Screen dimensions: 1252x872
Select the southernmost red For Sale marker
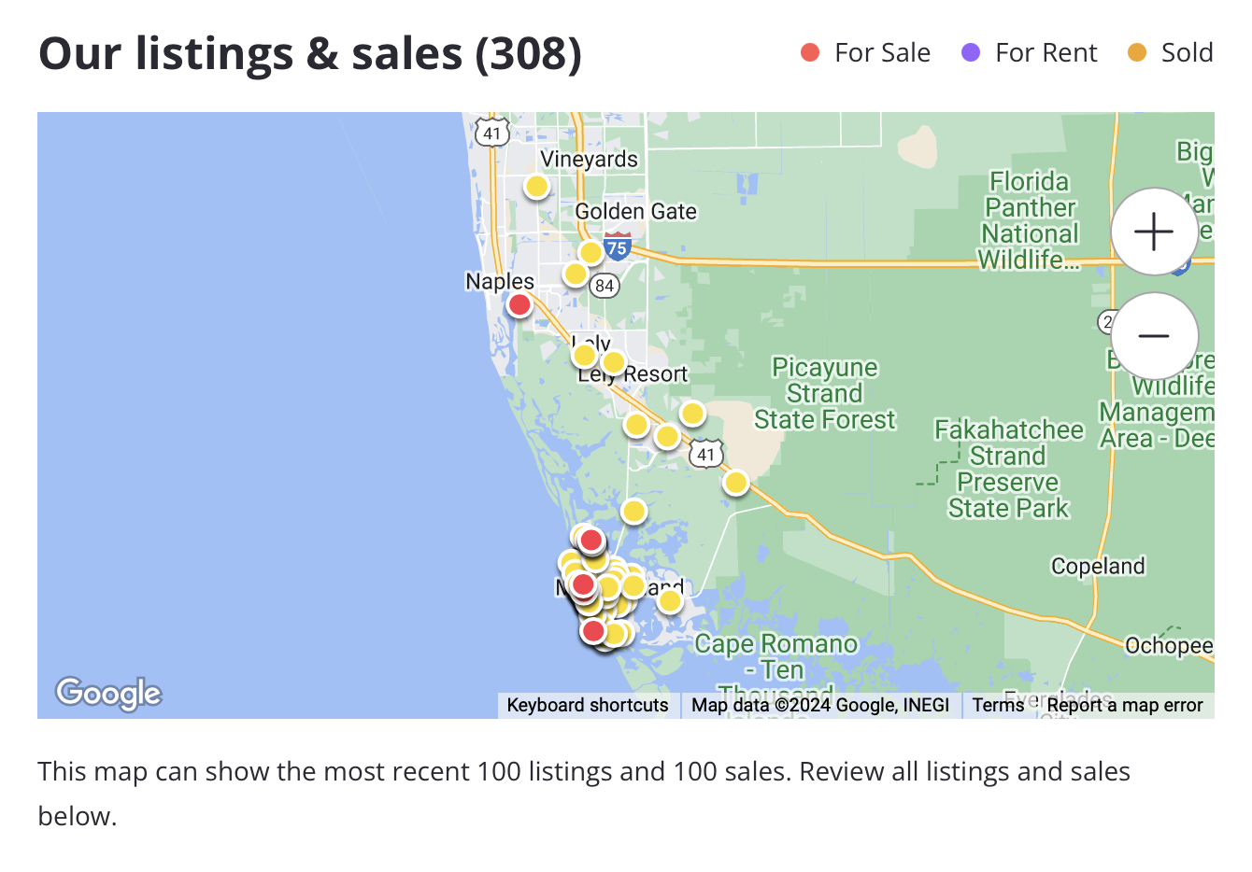[x=593, y=631]
